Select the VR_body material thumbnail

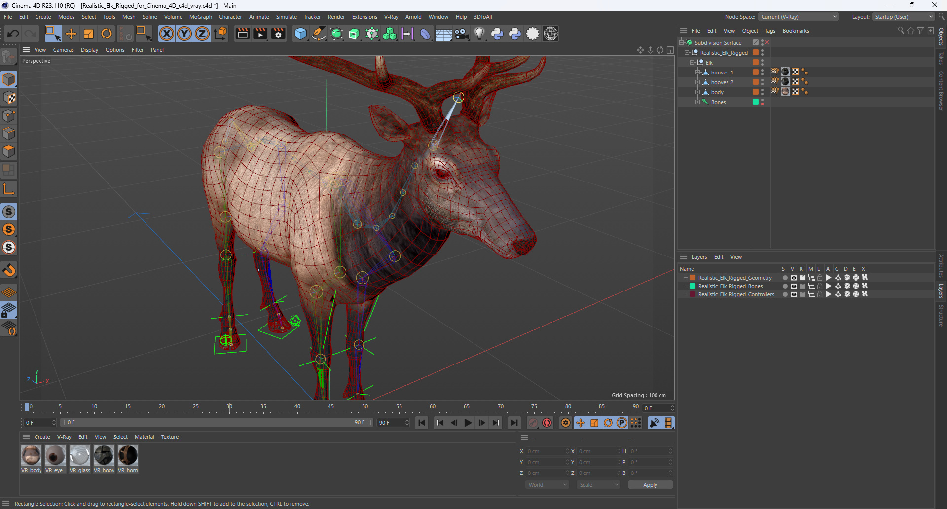31,455
